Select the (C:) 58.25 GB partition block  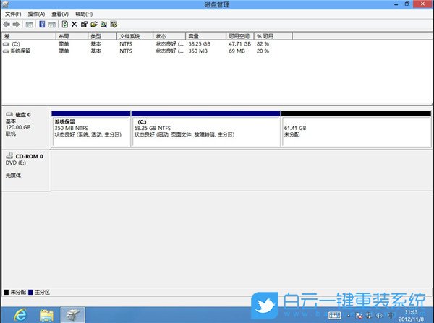click(x=205, y=130)
